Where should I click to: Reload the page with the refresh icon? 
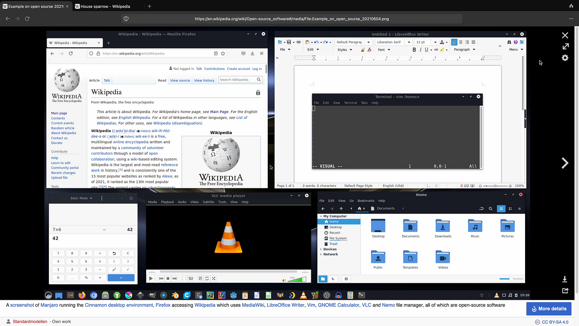27,18
